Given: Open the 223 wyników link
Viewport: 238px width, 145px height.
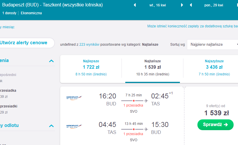Looking at the screenshot, I should tap(89, 45).
